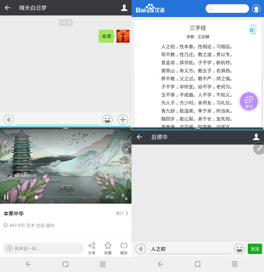Click the 我来说一说 comment field

pos(43,248)
